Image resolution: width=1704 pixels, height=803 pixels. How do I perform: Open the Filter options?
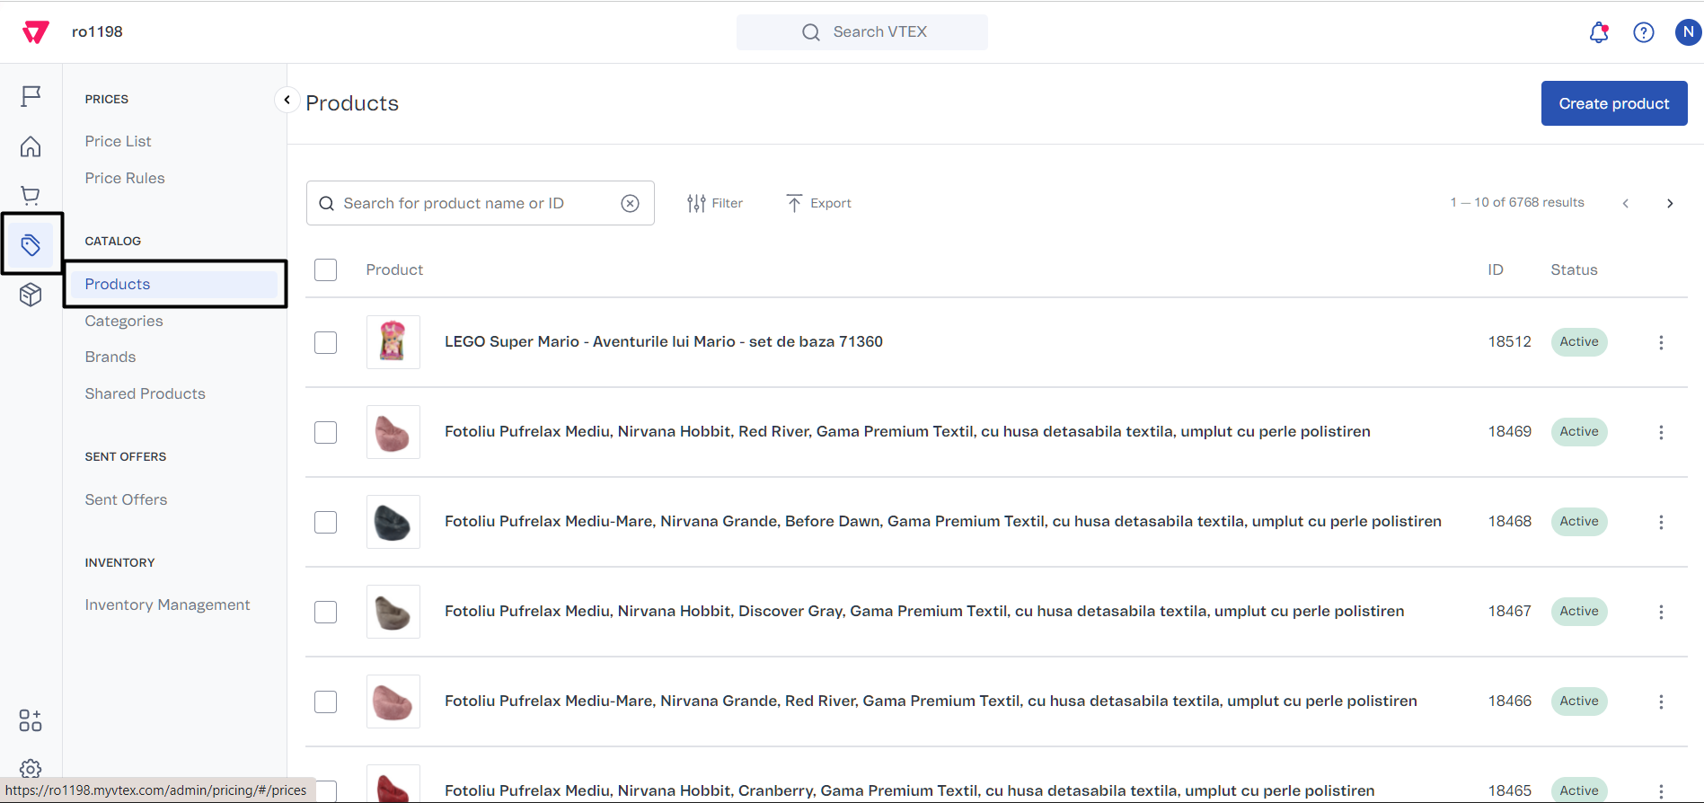(x=715, y=204)
